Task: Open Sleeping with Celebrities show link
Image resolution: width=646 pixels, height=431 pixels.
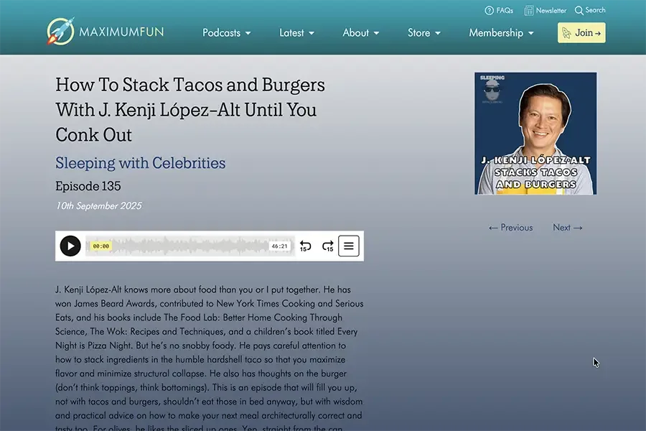Action: pyautogui.click(x=141, y=163)
